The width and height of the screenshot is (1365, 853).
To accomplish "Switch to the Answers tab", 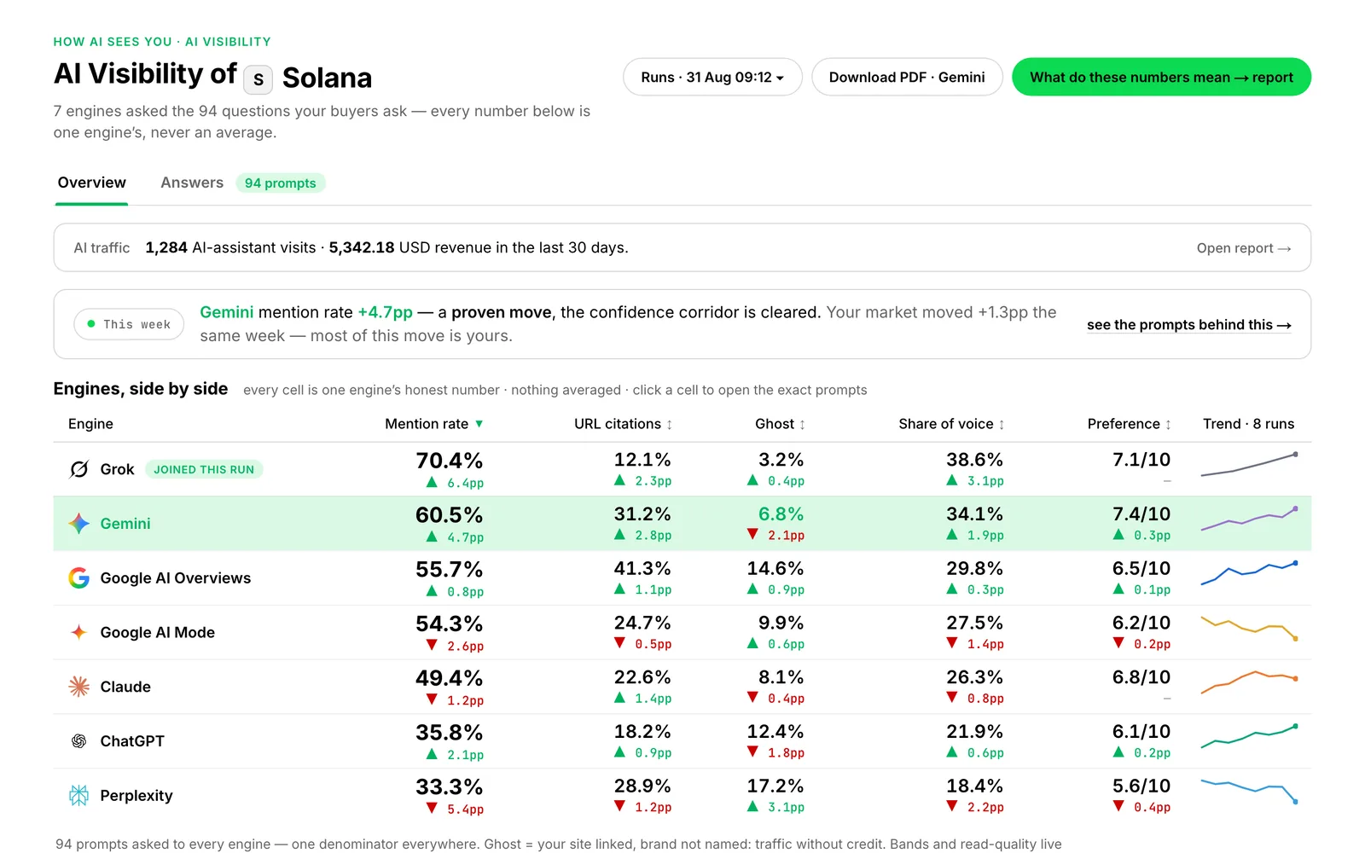I will click(192, 183).
